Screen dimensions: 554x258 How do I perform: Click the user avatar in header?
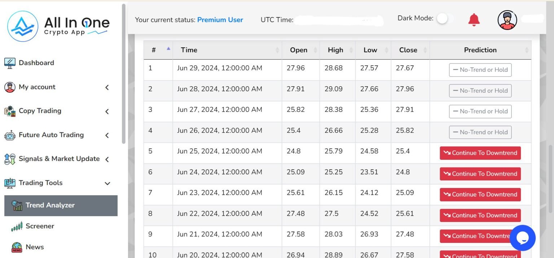[x=507, y=20]
